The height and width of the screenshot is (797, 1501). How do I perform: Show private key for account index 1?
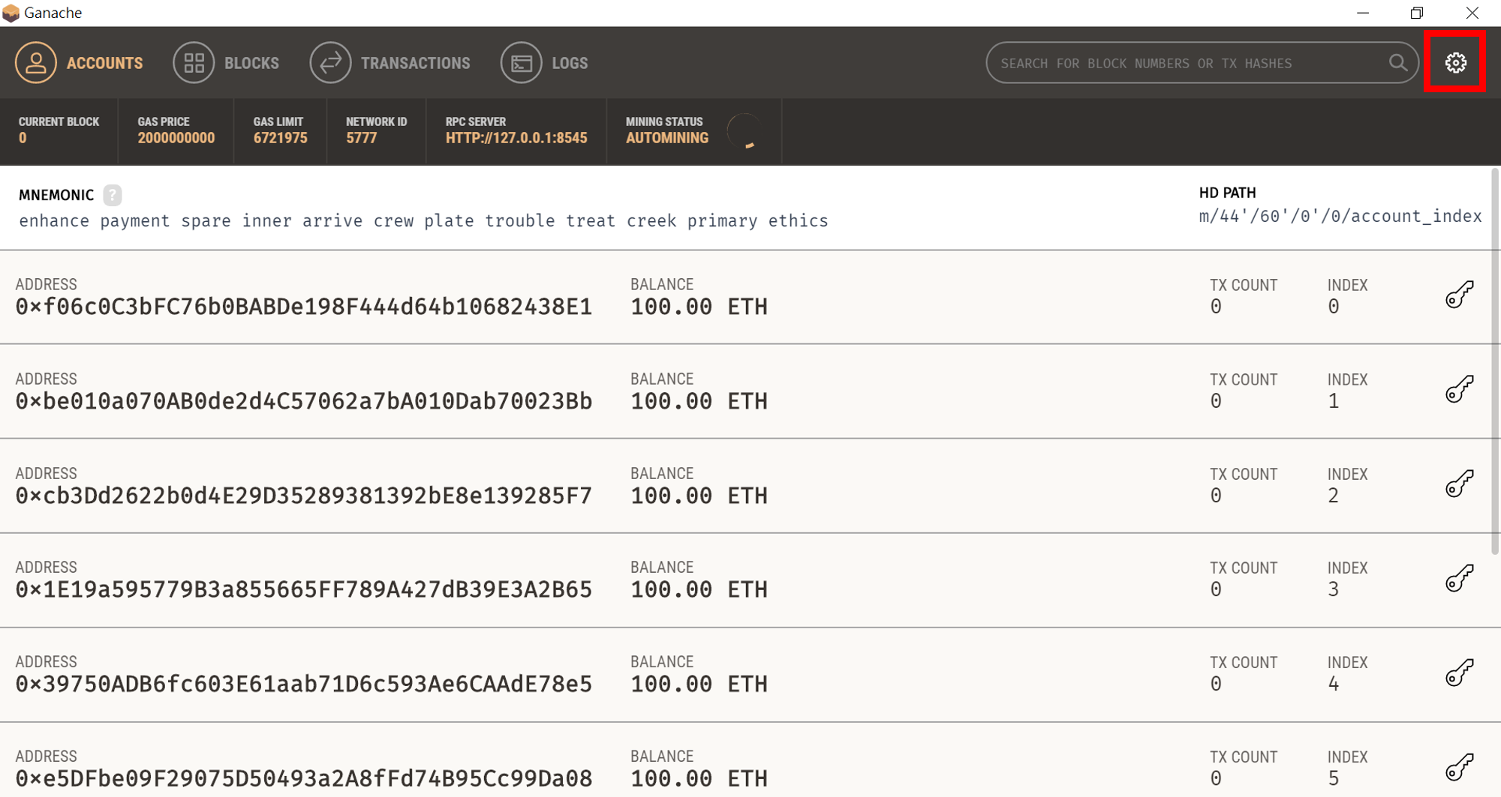(x=1460, y=390)
